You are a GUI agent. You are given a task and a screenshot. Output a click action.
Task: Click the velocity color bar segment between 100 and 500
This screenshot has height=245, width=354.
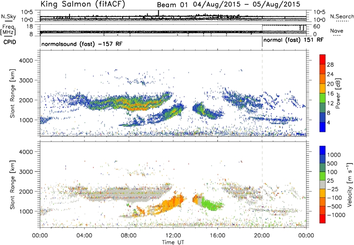pyautogui.click(x=323, y=168)
